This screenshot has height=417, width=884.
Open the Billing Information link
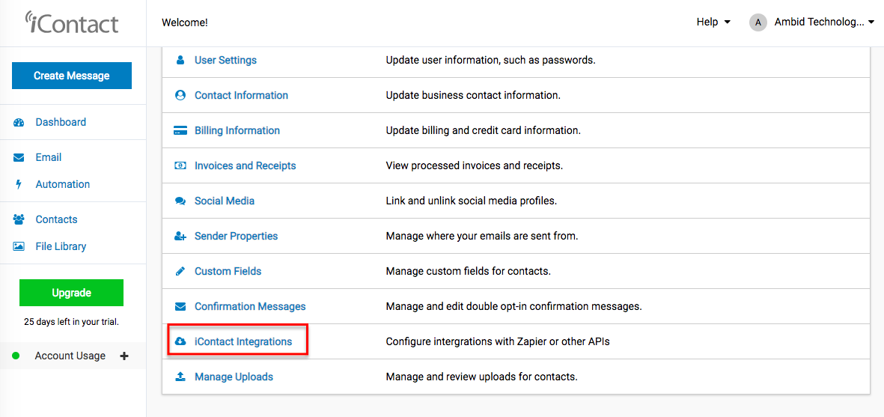coord(237,131)
